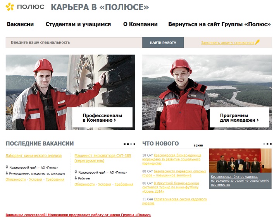Click Красноярский край text under Лаборант vacancy
The height and width of the screenshot is (224, 274).
click(23, 167)
